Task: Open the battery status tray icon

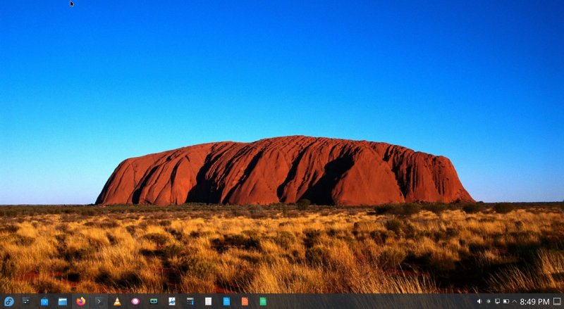Action: pyautogui.click(x=505, y=301)
